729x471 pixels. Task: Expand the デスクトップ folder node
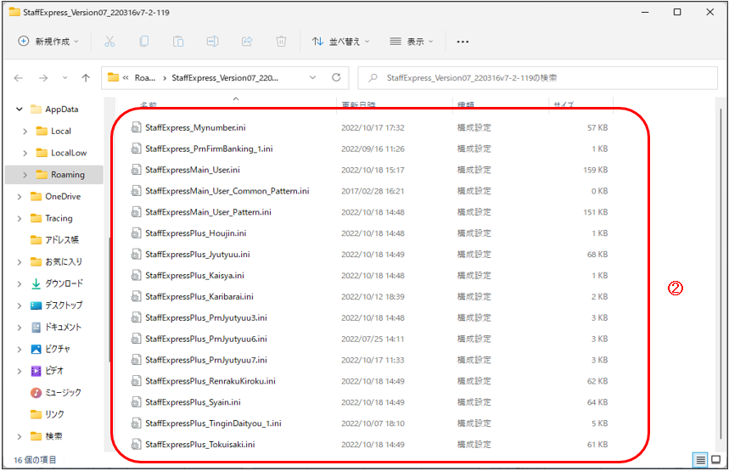coord(19,306)
